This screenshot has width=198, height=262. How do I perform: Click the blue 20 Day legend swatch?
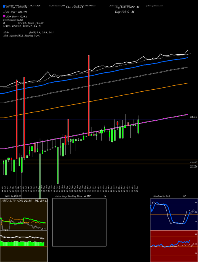click(4, 7)
